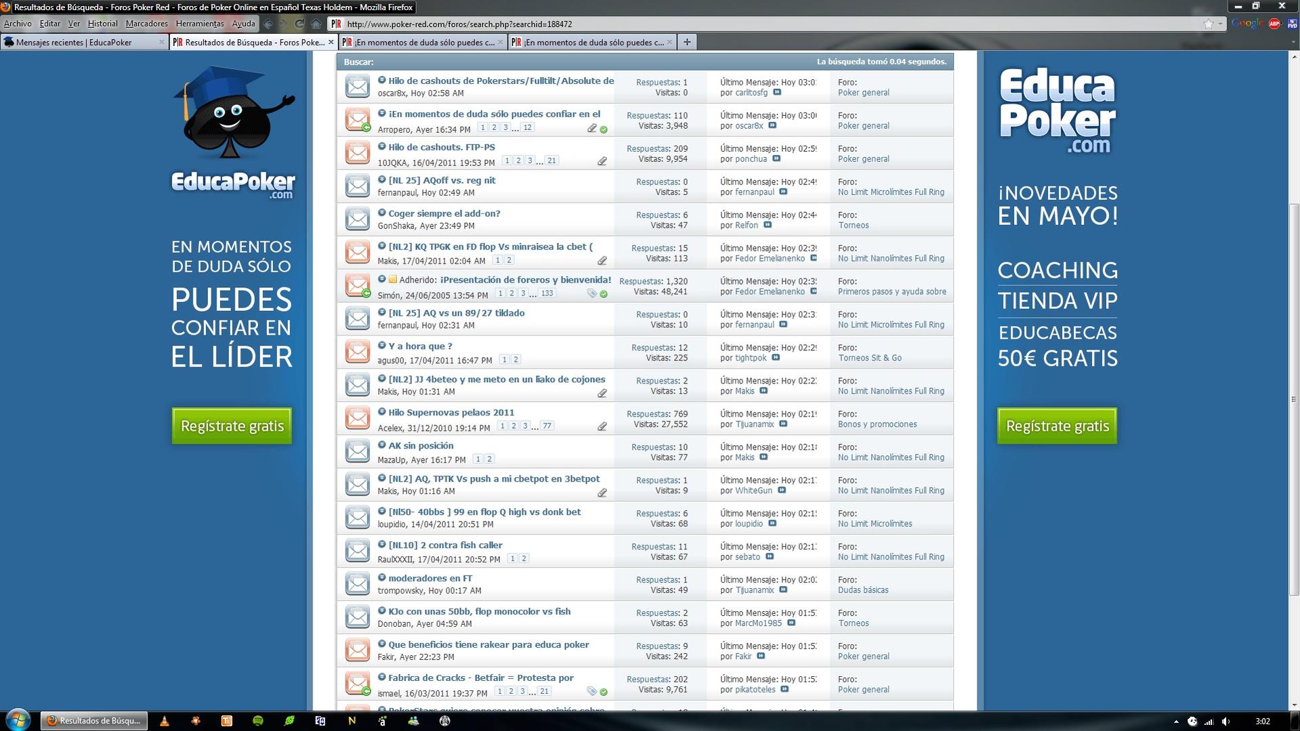This screenshot has width=1300, height=731.
Task: Click the network signal icon in the tray
Action: (1209, 722)
